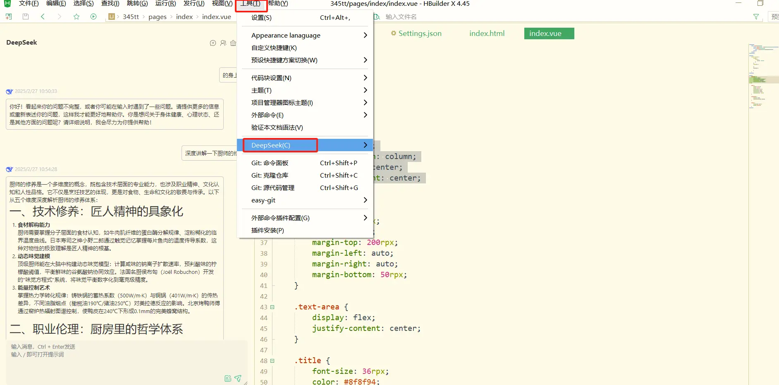Choose Git: 源代码管理 menu entry
The width and height of the screenshot is (779, 385).
click(x=305, y=188)
